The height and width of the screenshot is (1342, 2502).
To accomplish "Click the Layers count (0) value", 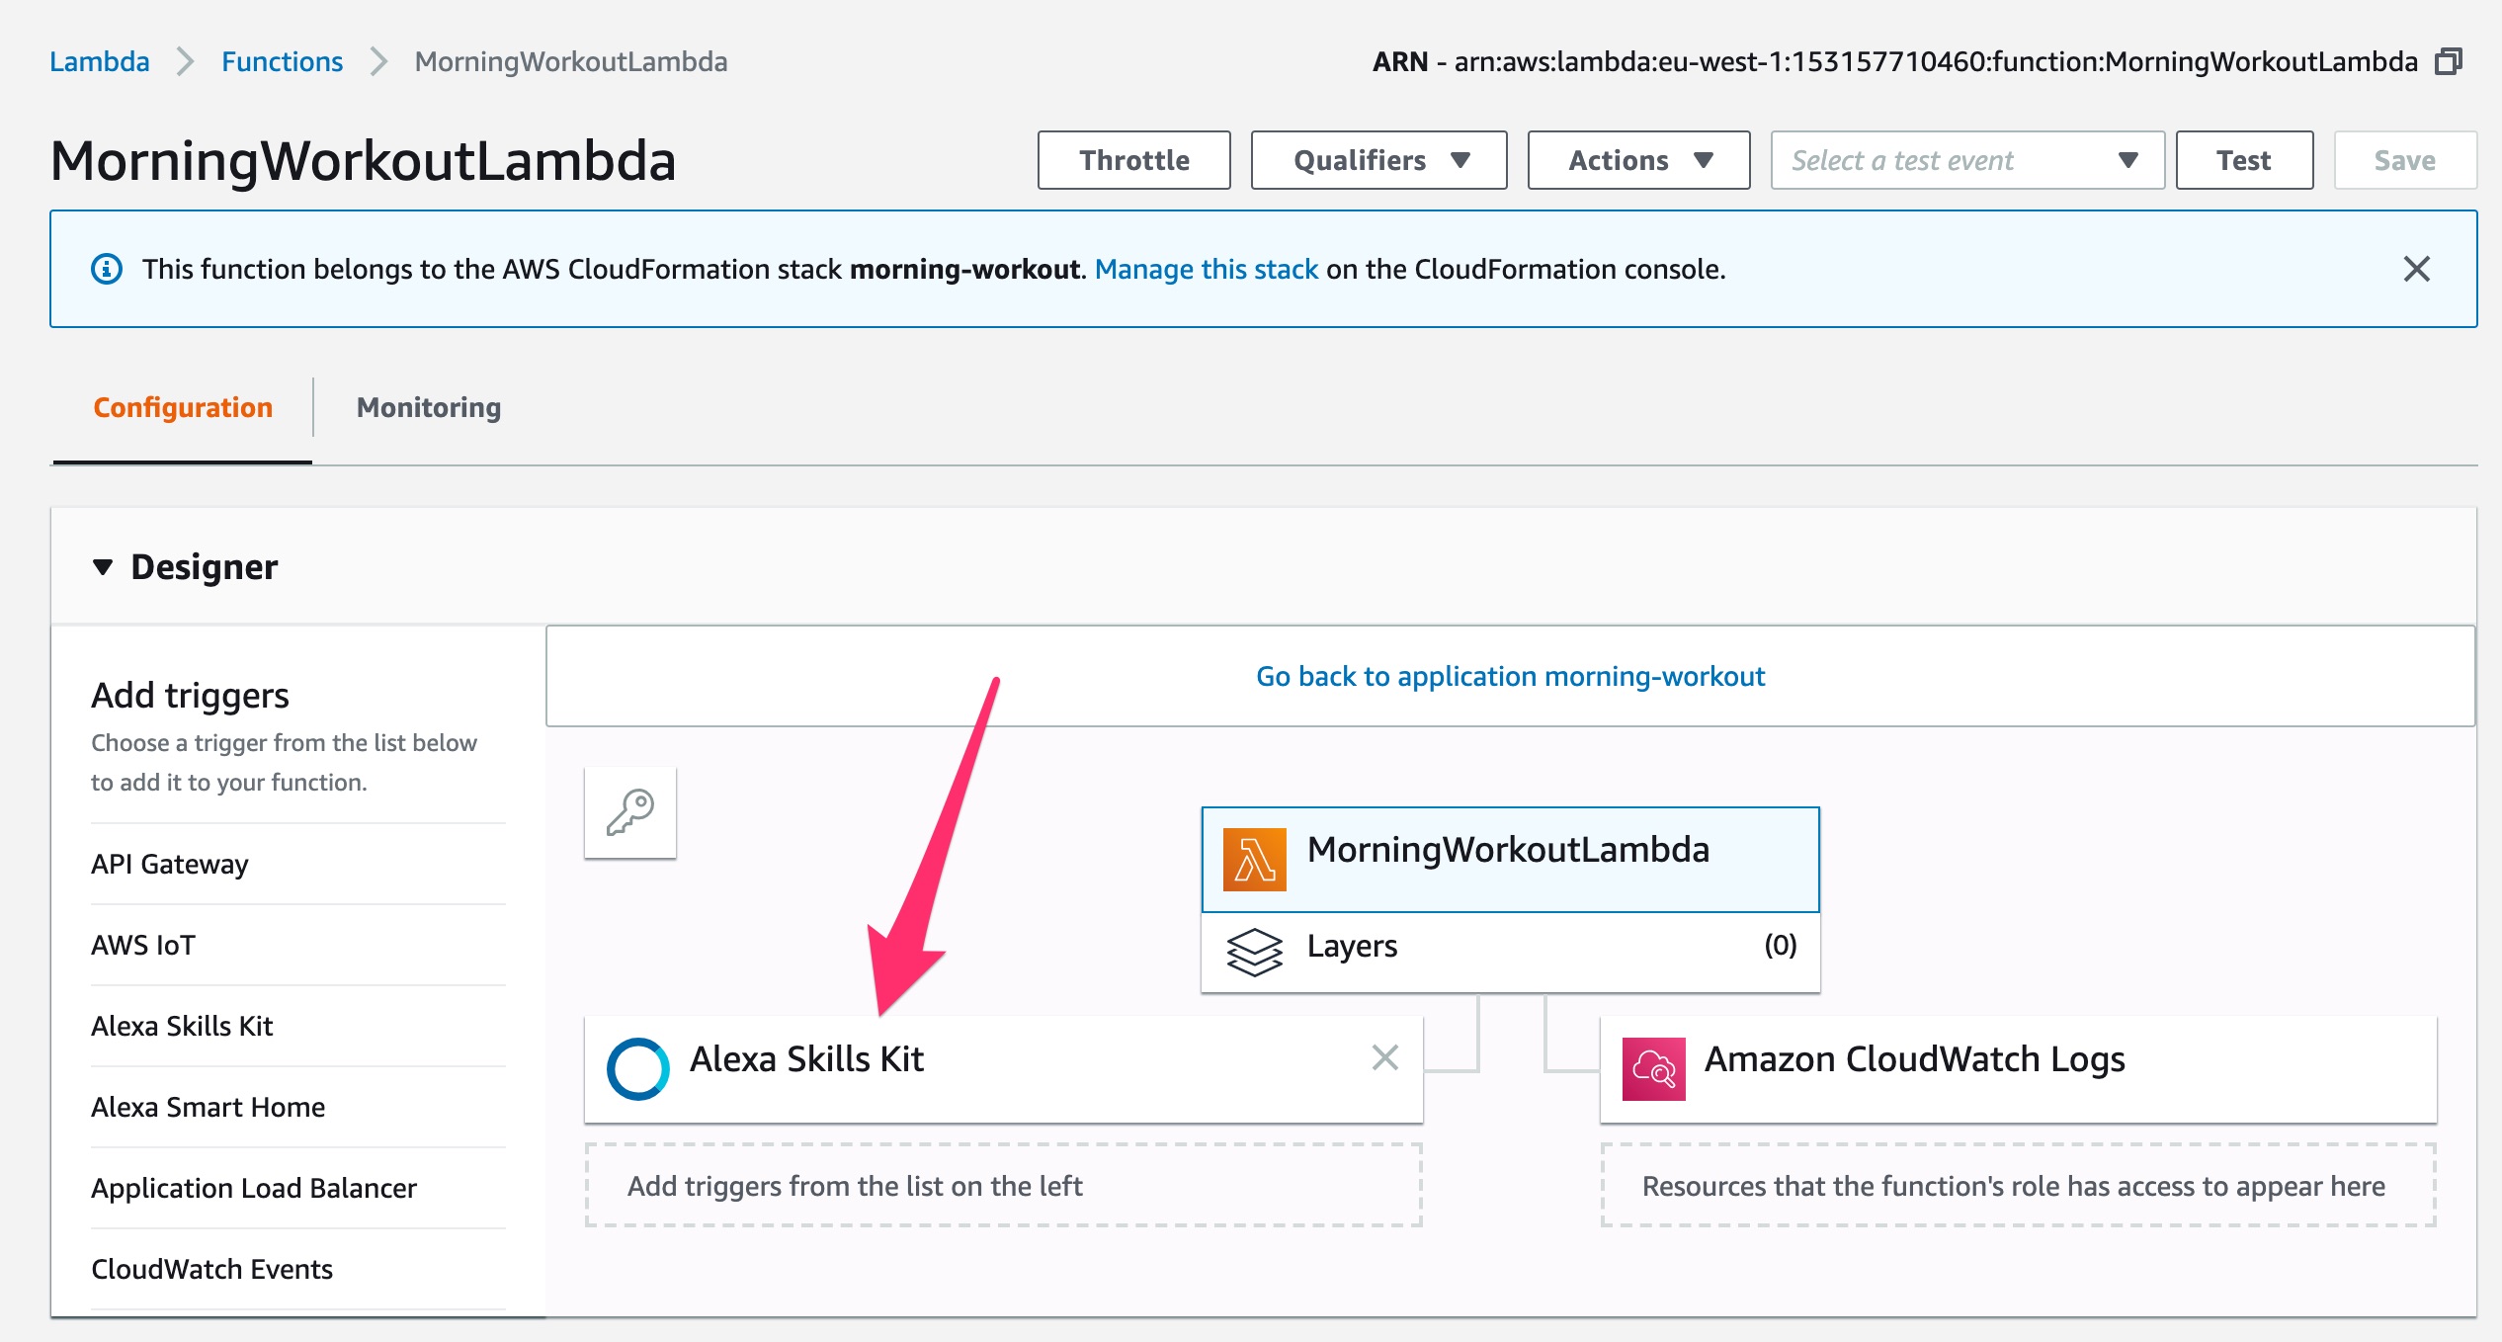I will tap(1781, 946).
